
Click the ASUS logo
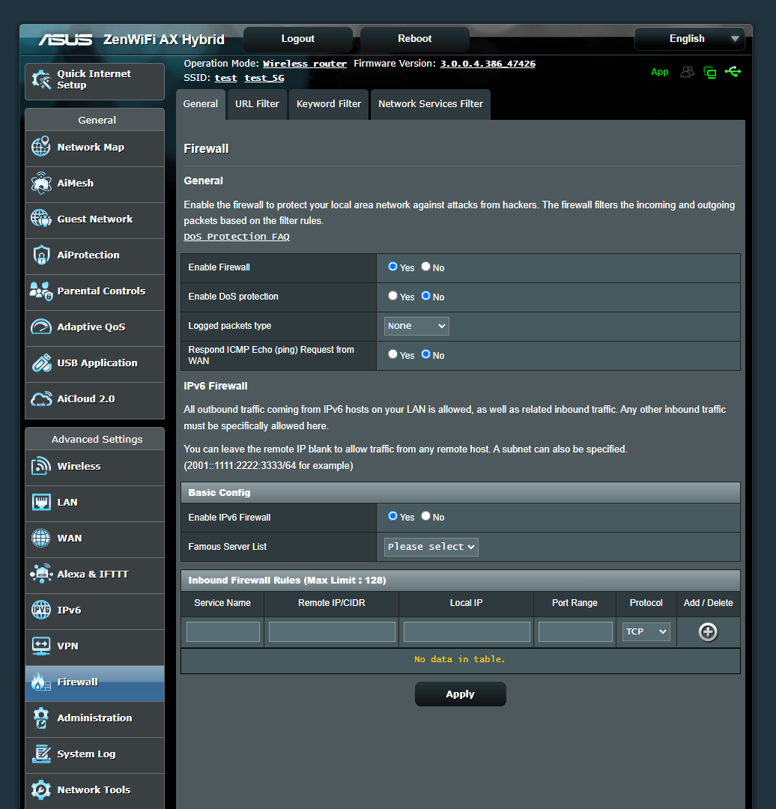tap(65, 40)
